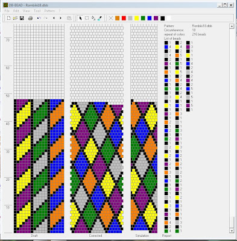Select the orange color swatch
This screenshot has width=237, height=241.
tap(118, 18)
